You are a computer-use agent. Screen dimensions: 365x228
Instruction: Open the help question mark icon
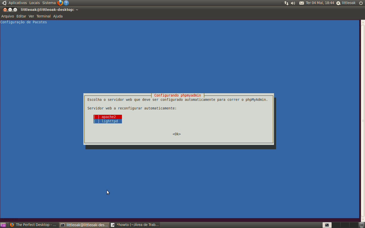66,3
